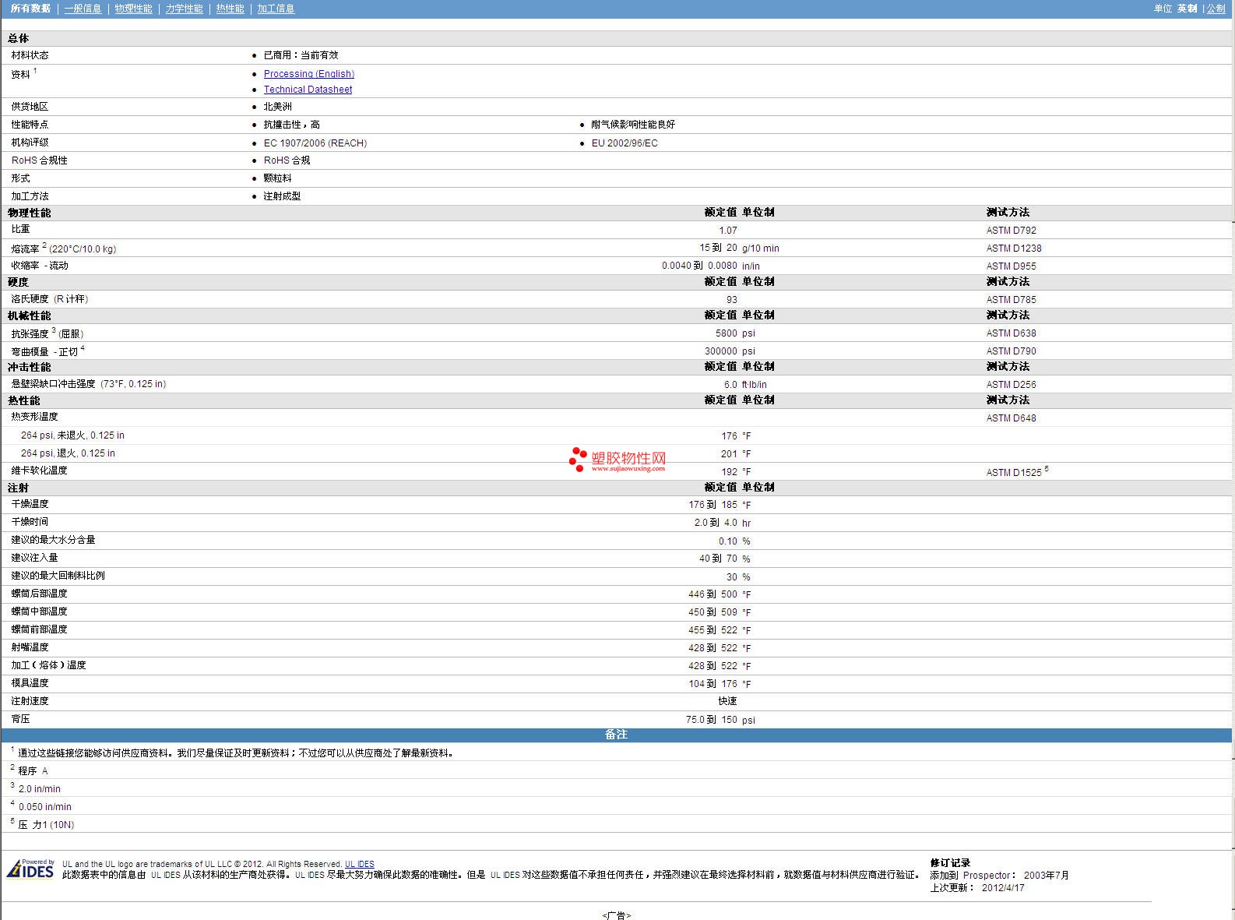Click the <广告> label at bottom
Screen dimensions: 1235x920
click(616, 915)
